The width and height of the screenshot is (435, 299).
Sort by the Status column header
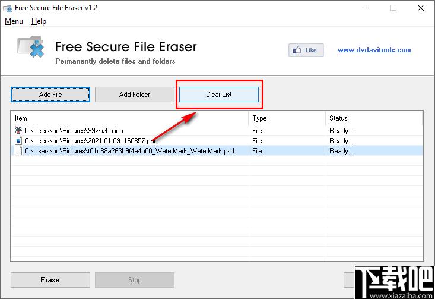[x=374, y=118]
